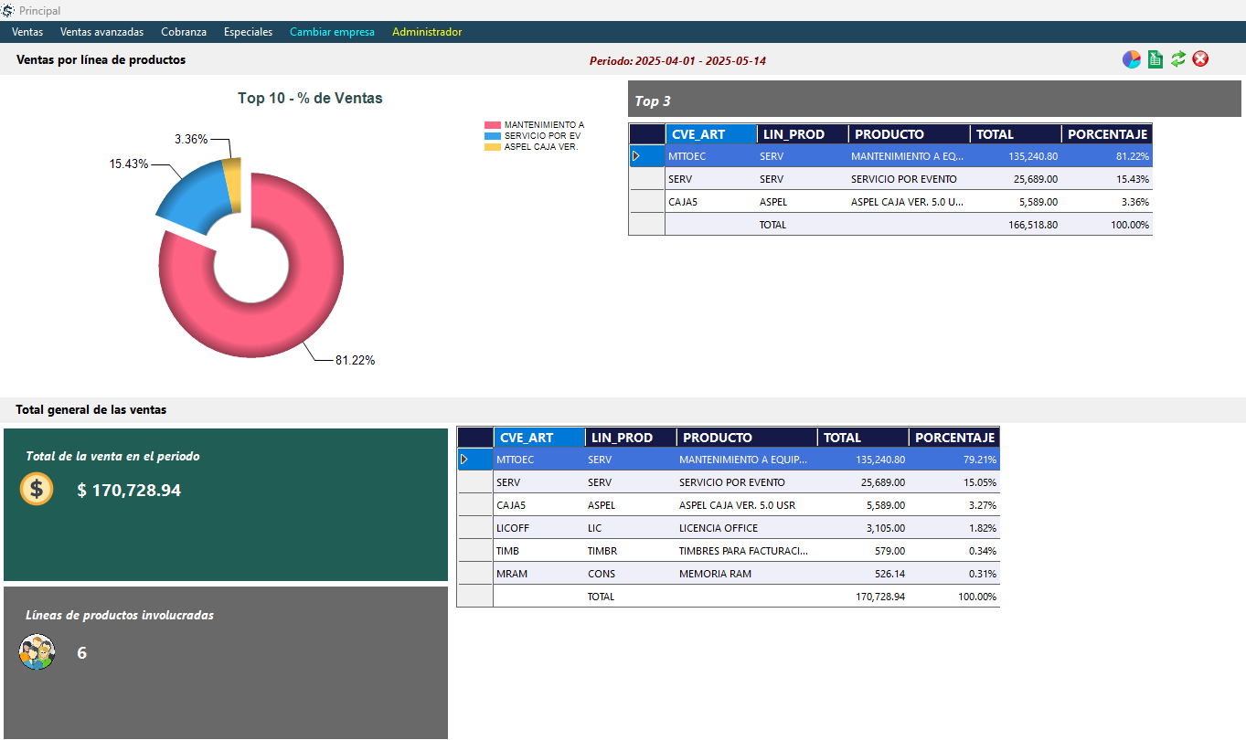1246x740 pixels.
Task: Close the Ventas por línea report
Action: 1200,58
